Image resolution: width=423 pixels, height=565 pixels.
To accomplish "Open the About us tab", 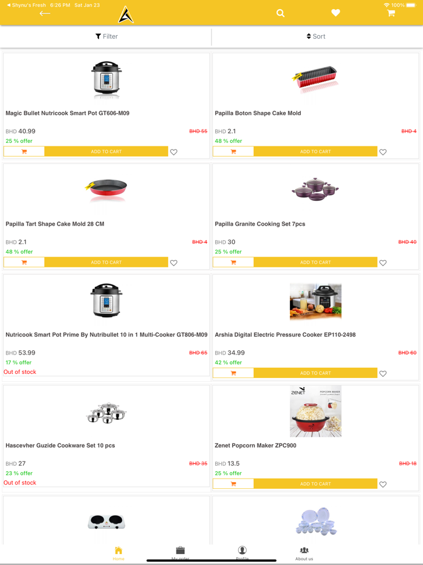I will pyautogui.click(x=304, y=553).
